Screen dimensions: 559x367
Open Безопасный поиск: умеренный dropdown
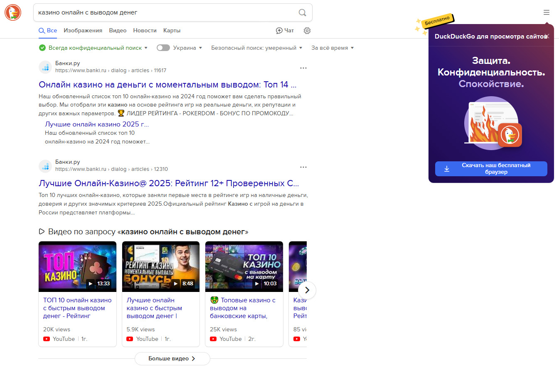click(x=256, y=48)
